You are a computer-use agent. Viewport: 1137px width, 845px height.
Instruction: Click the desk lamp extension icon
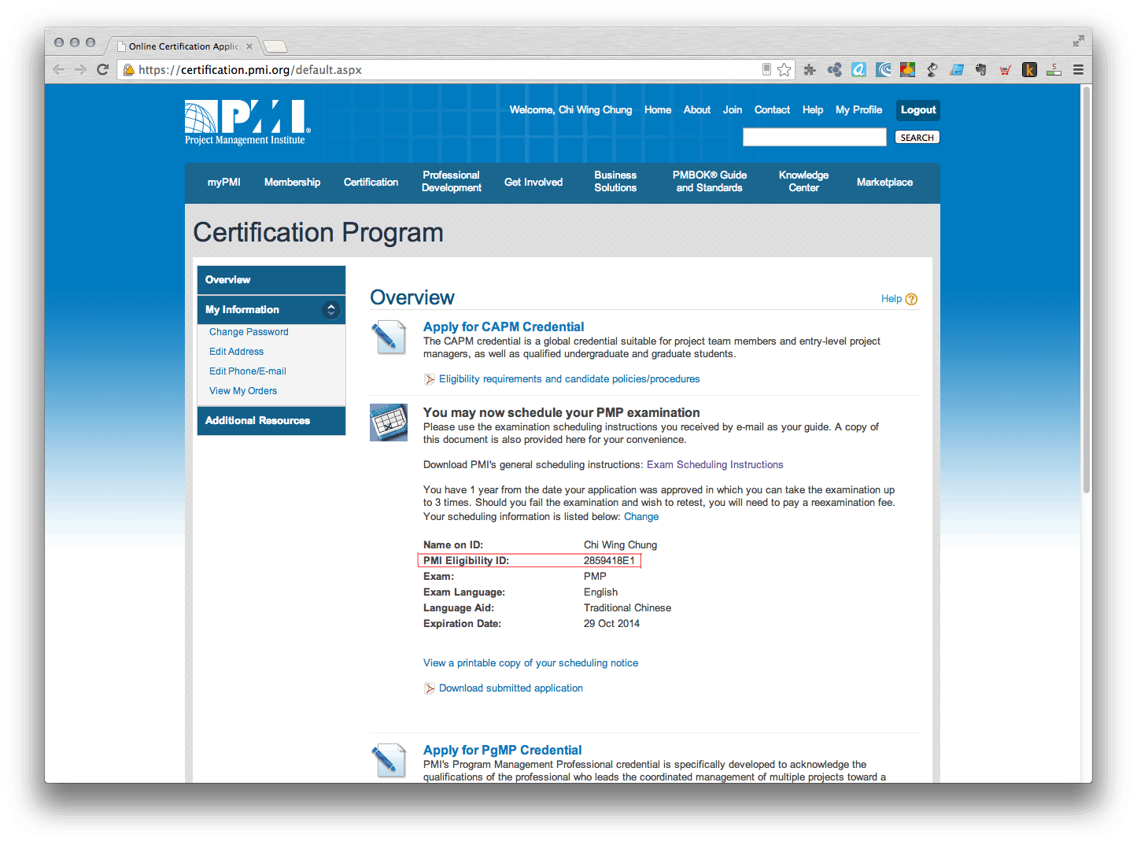[932, 70]
